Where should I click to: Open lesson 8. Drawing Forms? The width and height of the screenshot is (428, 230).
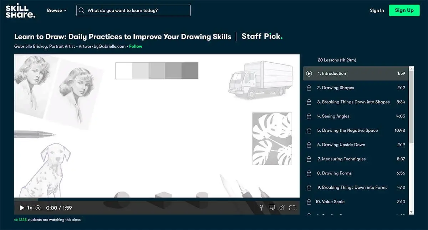coord(356,173)
